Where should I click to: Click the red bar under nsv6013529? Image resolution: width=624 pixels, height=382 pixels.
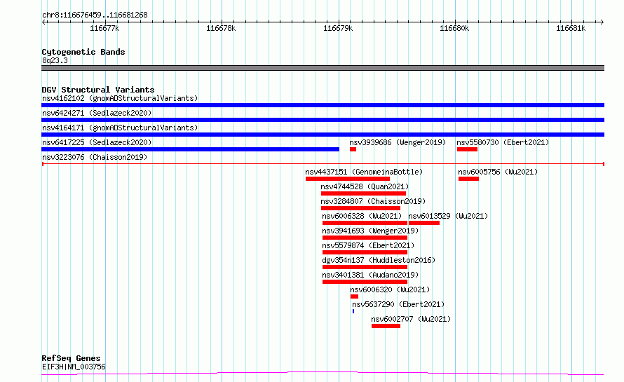(423, 223)
